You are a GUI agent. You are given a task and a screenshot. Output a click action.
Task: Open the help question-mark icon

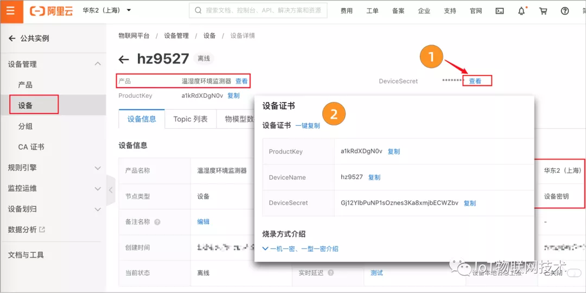click(565, 11)
